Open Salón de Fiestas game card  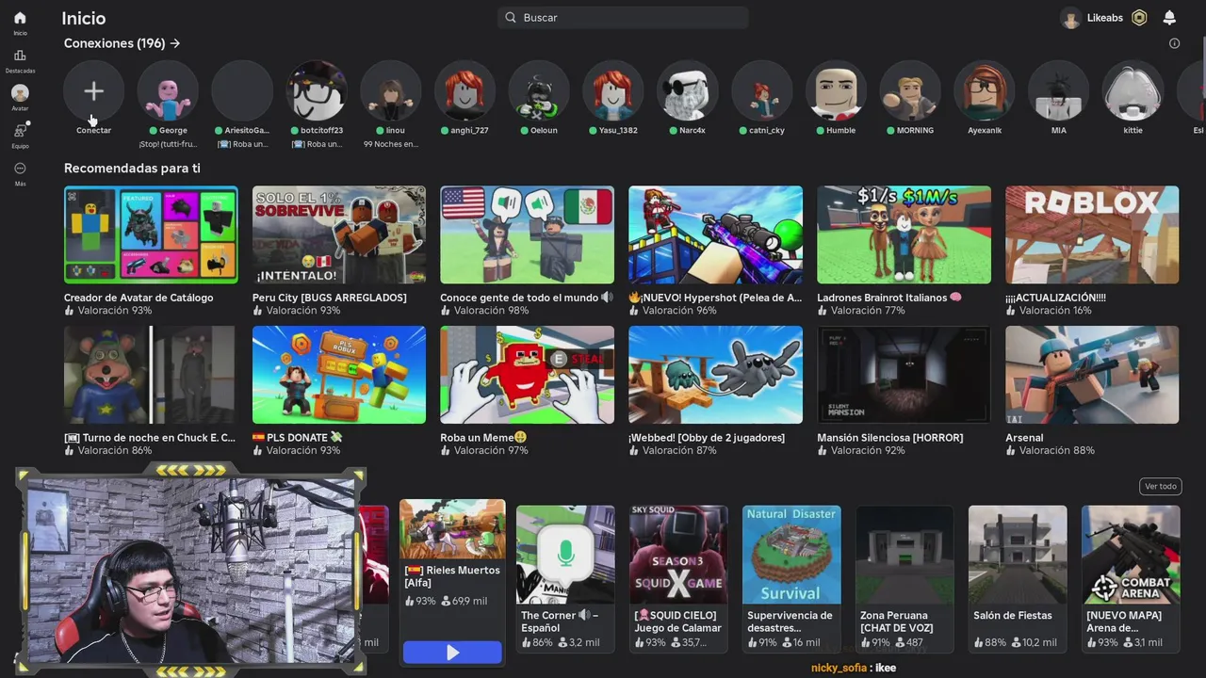pyautogui.click(x=1018, y=578)
